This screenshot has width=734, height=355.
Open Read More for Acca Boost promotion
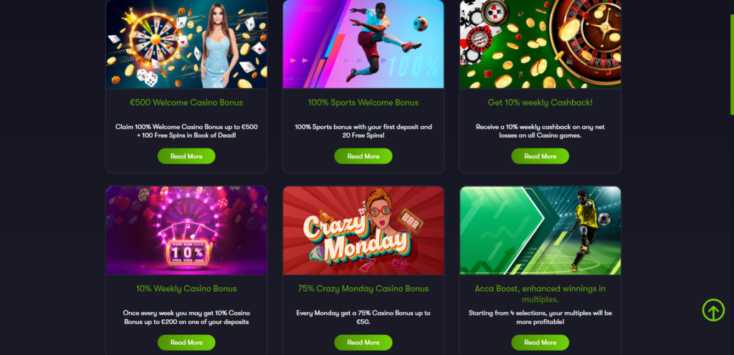pyautogui.click(x=540, y=342)
